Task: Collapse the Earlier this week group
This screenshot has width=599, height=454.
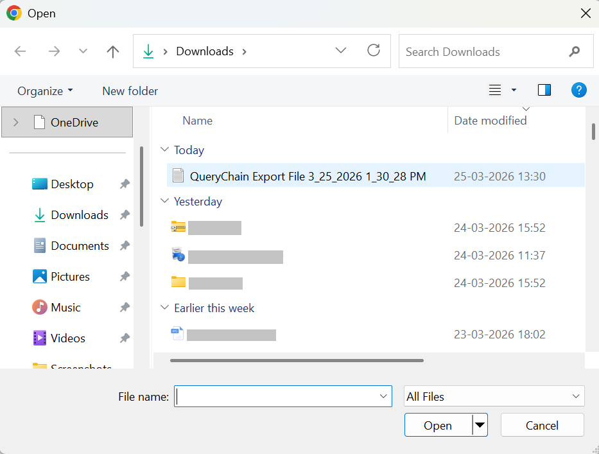Action: point(164,307)
